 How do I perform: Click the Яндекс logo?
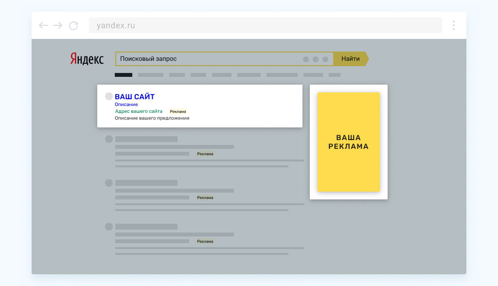click(x=87, y=59)
